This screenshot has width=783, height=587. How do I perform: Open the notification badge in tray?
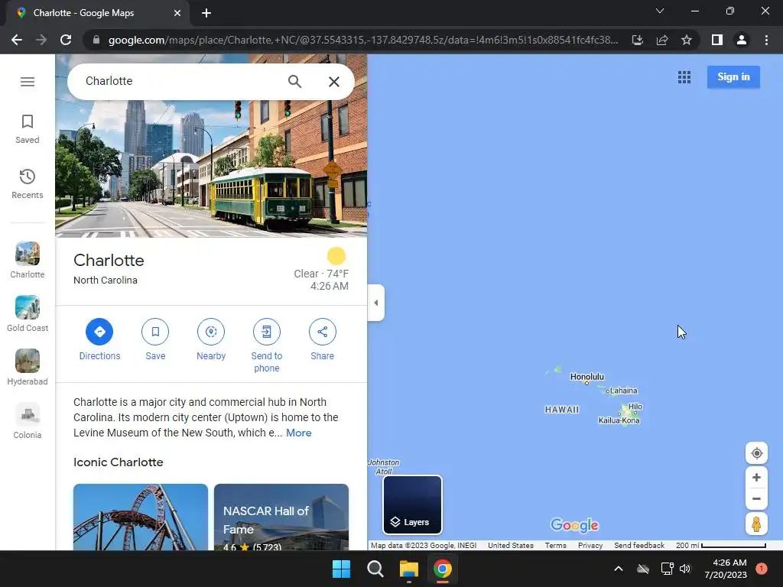coord(762,569)
